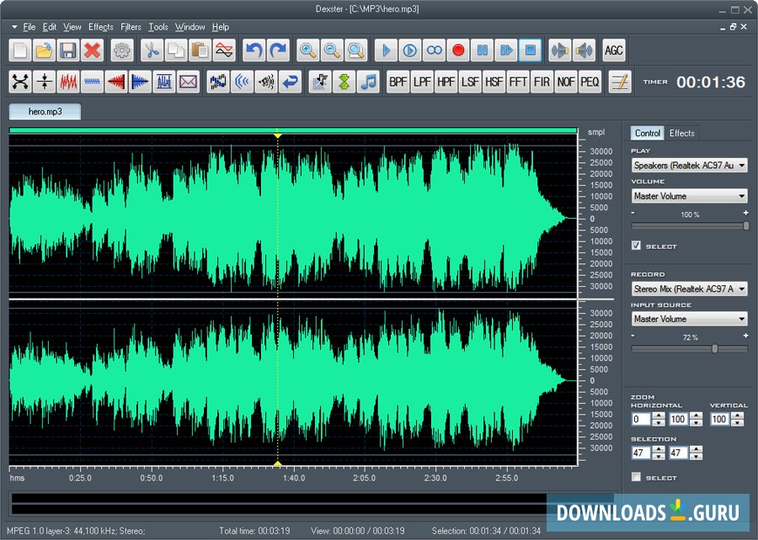Click the FFT filter button

tap(518, 82)
